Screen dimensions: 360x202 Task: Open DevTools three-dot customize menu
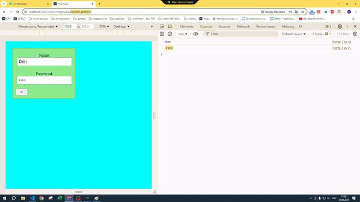pos(348,26)
